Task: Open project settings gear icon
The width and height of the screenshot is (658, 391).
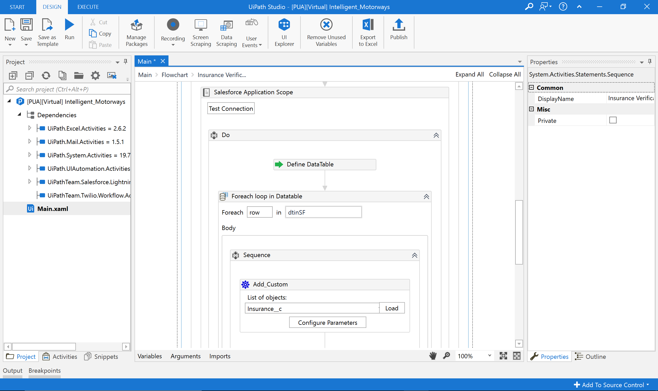Action: tap(95, 76)
